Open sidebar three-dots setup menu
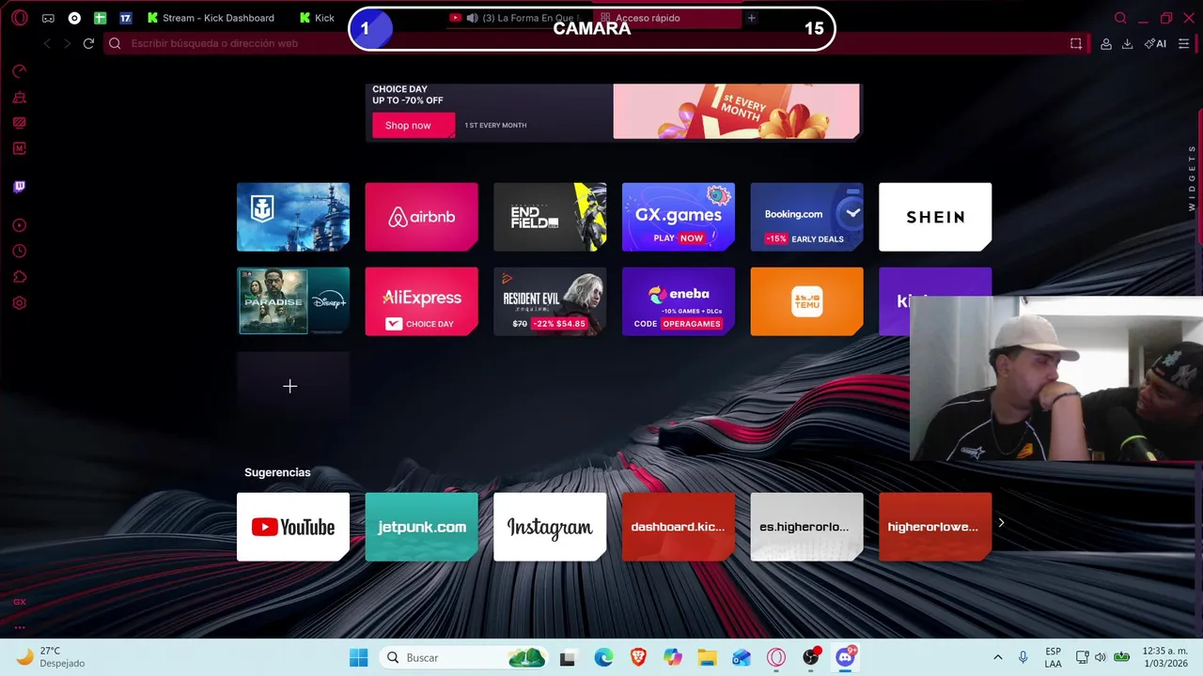Image resolution: width=1203 pixels, height=676 pixels. [x=20, y=627]
